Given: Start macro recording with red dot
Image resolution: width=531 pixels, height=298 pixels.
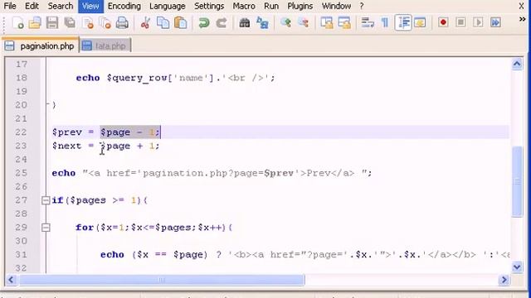Looking at the screenshot, I should [443, 22].
